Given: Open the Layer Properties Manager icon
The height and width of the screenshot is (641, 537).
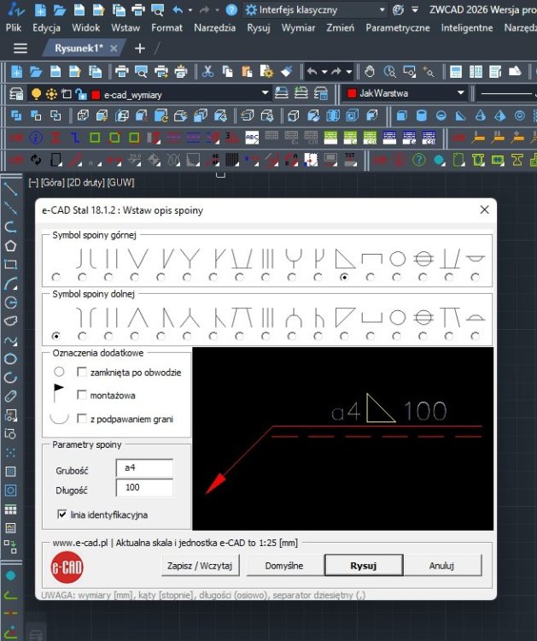Looking at the screenshot, I should [16, 94].
